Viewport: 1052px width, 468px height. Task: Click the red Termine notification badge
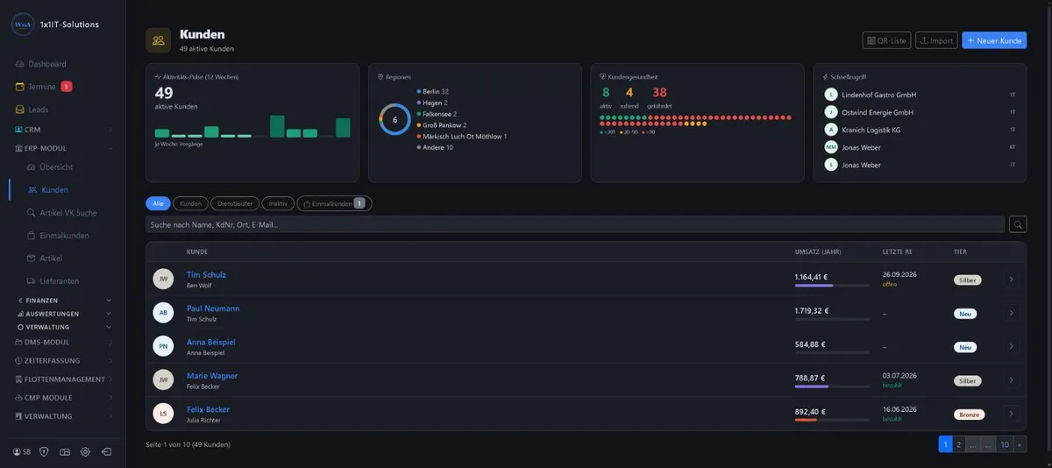(67, 87)
